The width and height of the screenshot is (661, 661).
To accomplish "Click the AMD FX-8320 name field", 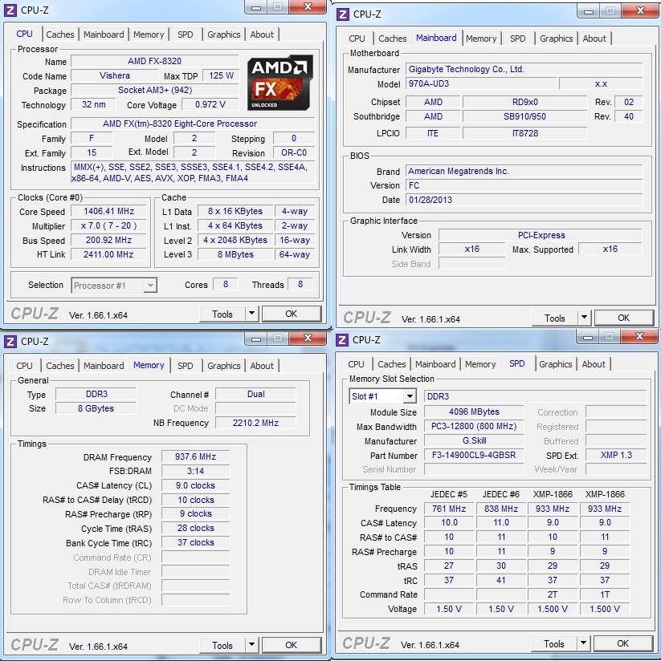I will point(154,61).
